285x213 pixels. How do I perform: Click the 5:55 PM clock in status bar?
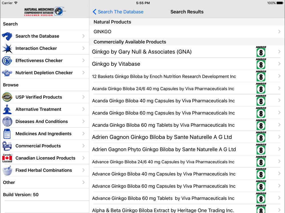click(x=143, y=3)
